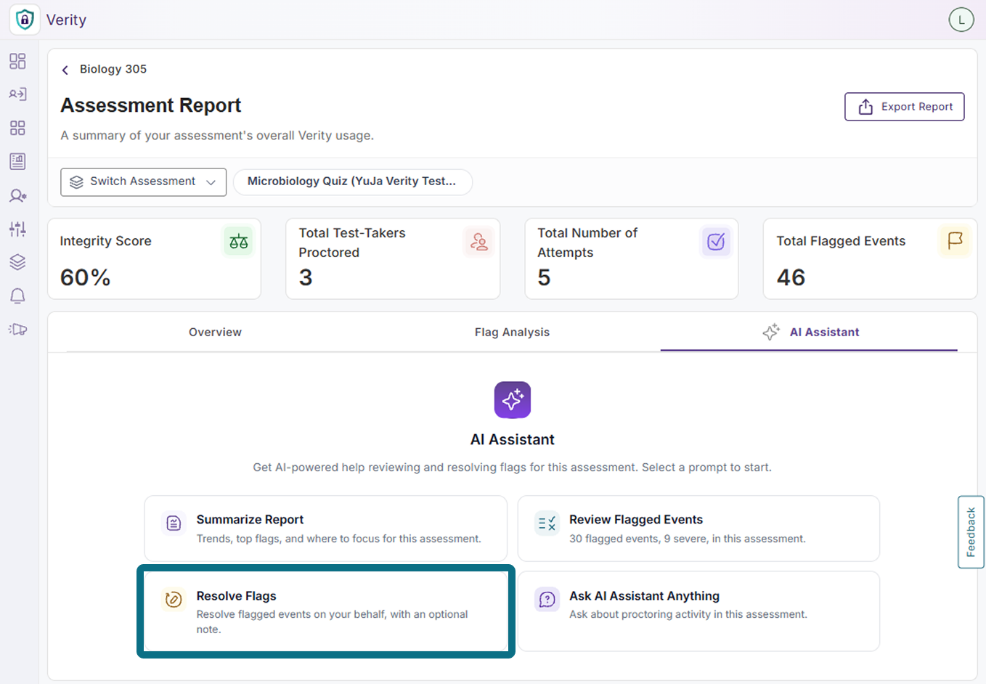
Task: Click the user with gear sidebar icon
Action: (x=17, y=195)
